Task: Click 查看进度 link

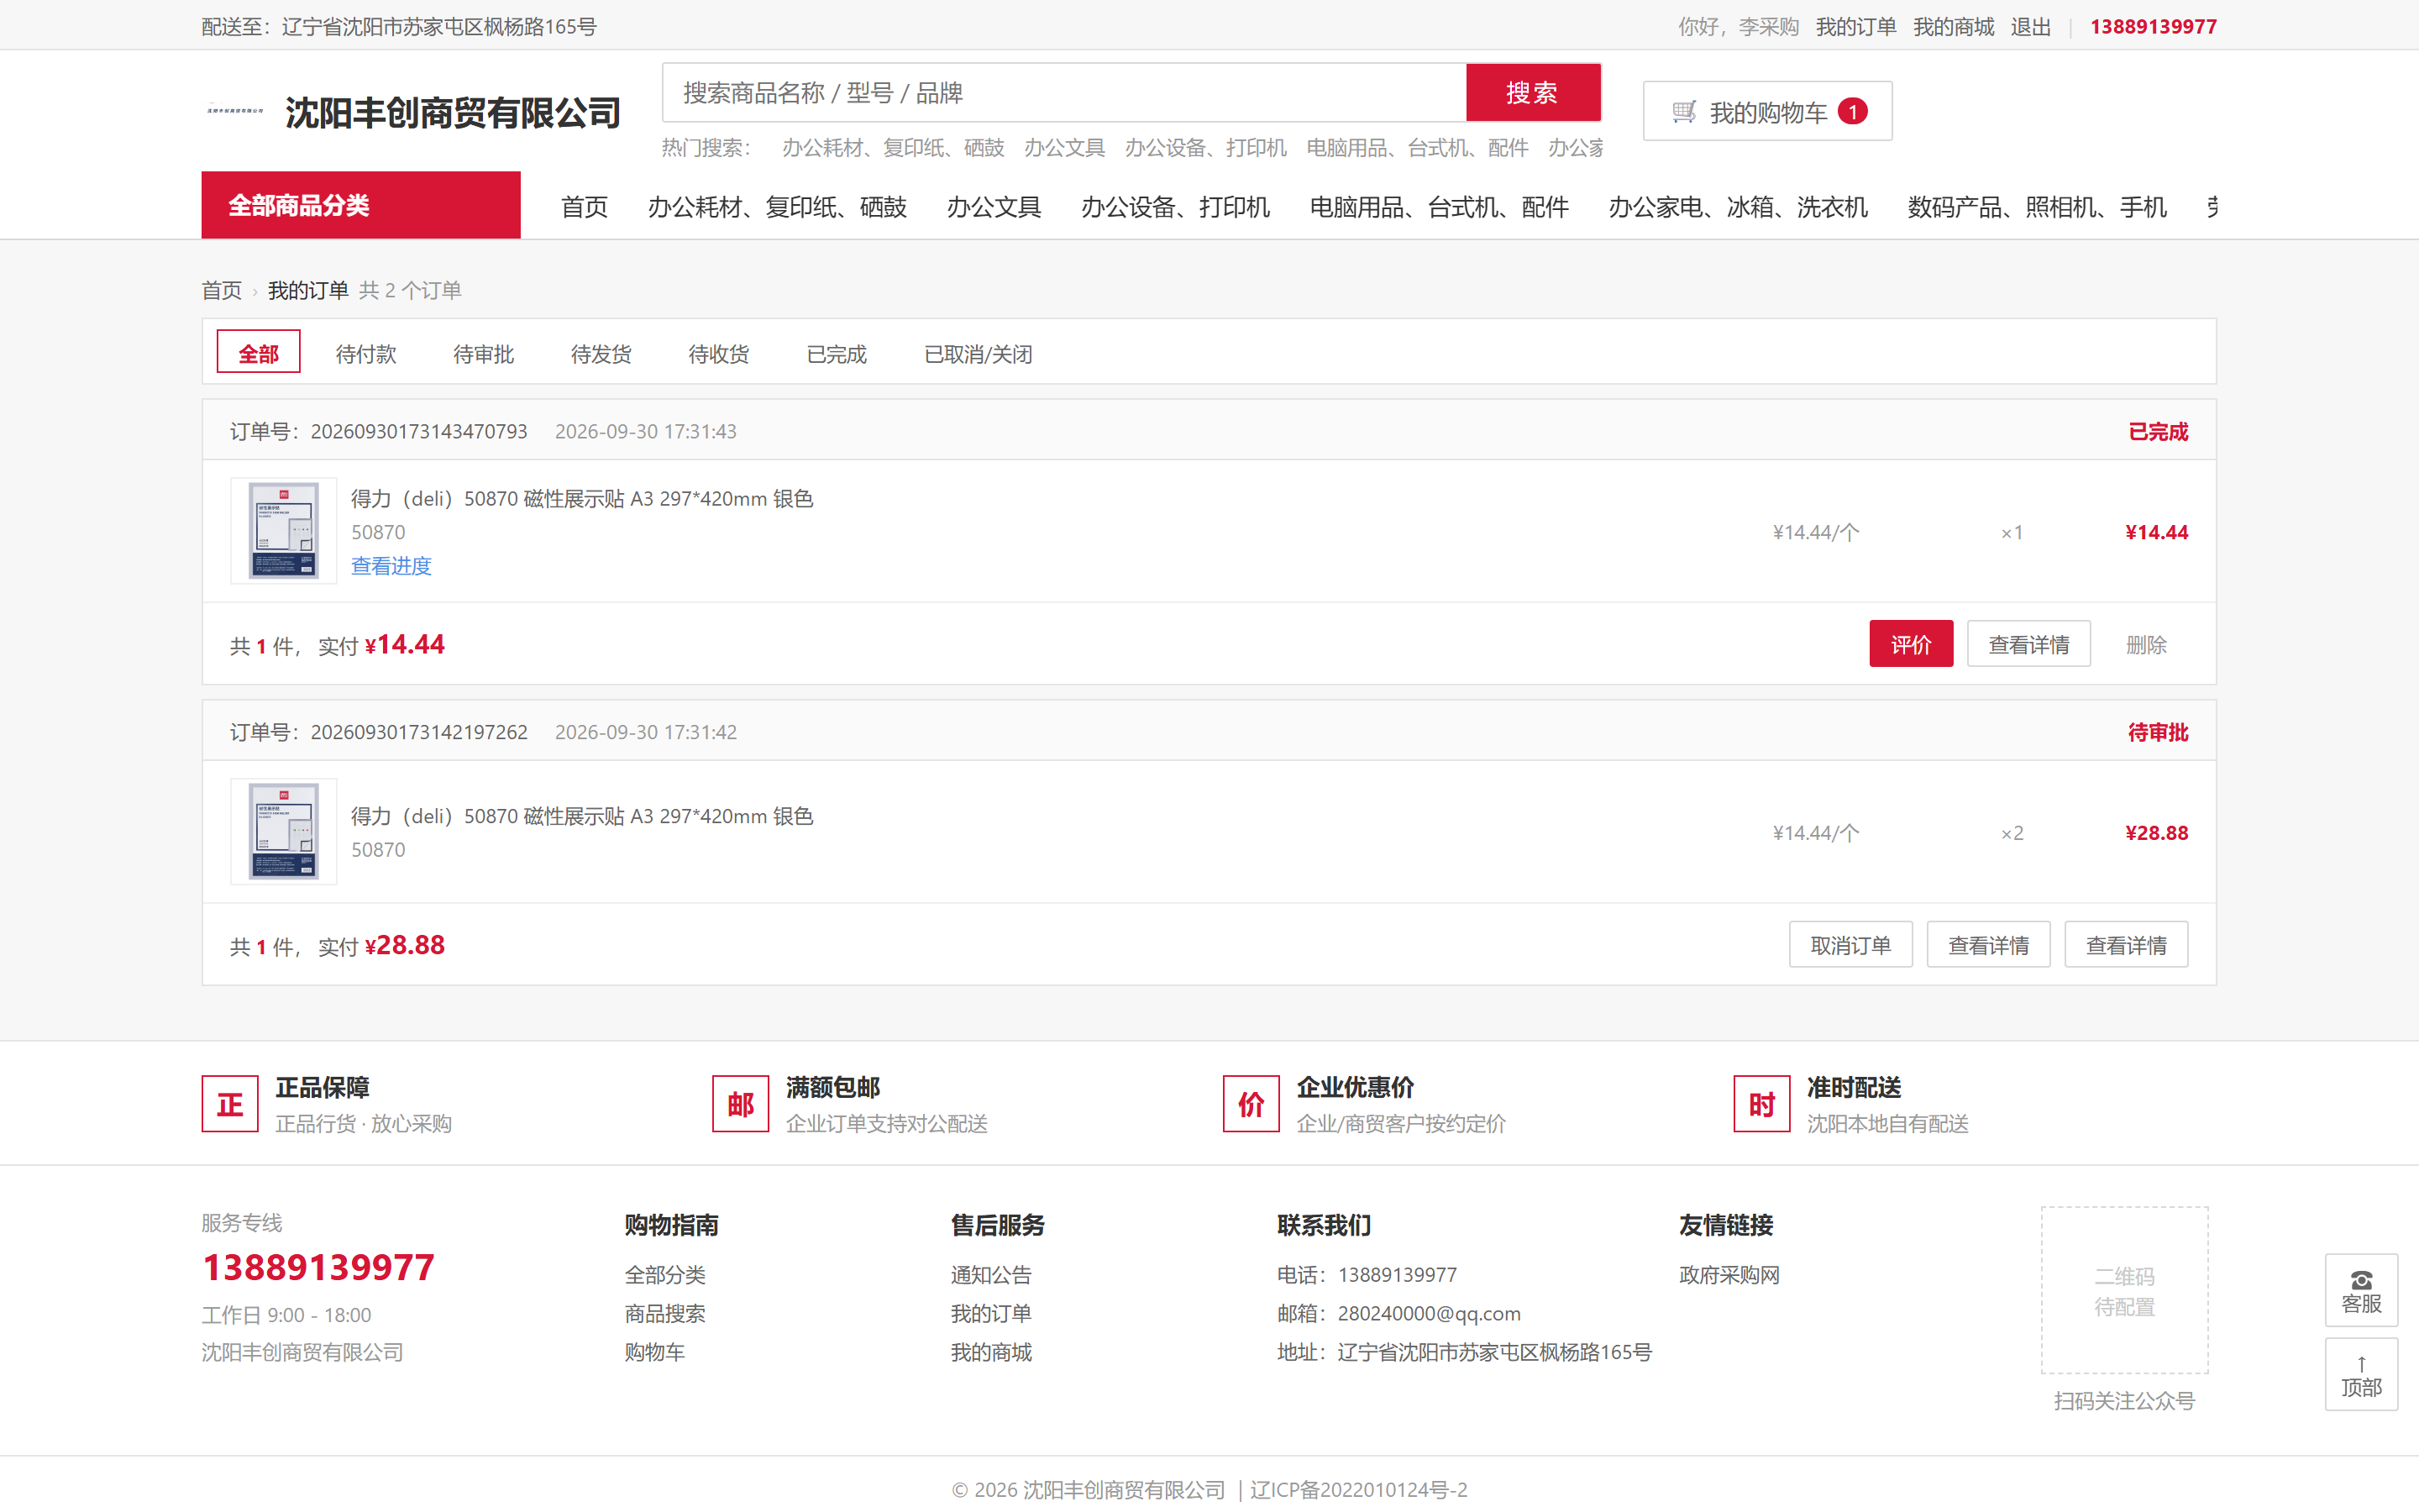Action: coord(391,566)
